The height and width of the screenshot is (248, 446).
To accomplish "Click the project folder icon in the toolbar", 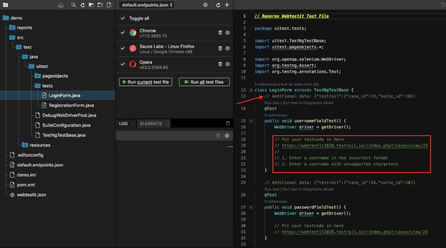I will pyautogui.click(x=5, y=5).
